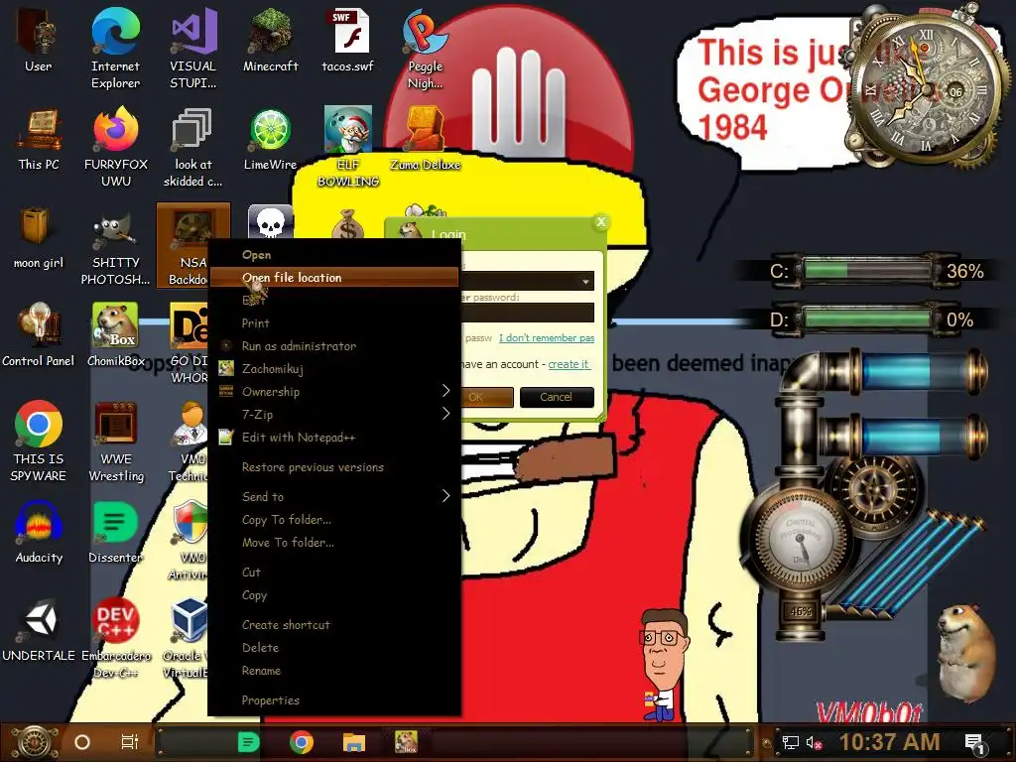Launch Internet Explorer (Edge) desktop icon

pyautogui.click(x=115, y=48)
